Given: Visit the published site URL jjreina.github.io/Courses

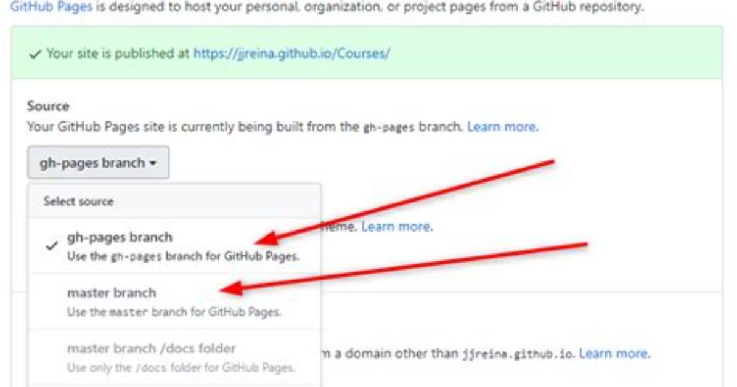Looking at the screenshot, I should [291, 54].
